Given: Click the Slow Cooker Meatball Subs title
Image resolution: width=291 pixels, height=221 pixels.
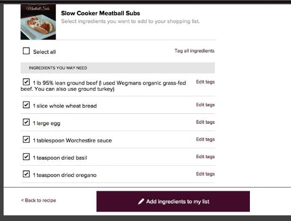Looking at the screenshot, I should pyautogui.click(x=101, y=13).
